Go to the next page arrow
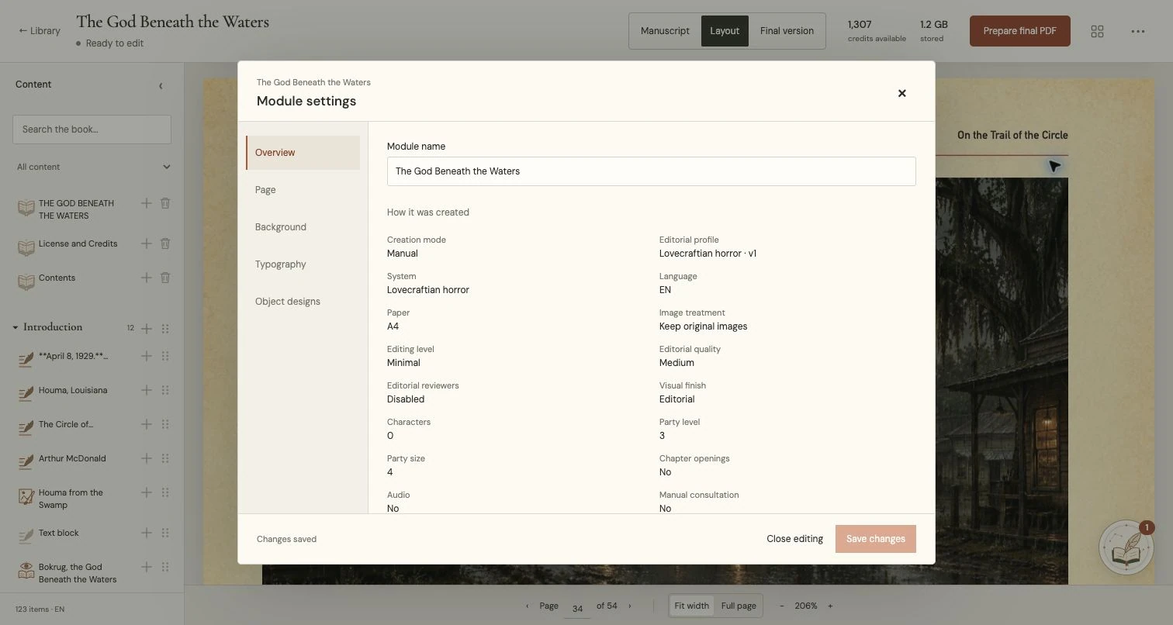The image size is (1173, 625). [x=629, y=606]
